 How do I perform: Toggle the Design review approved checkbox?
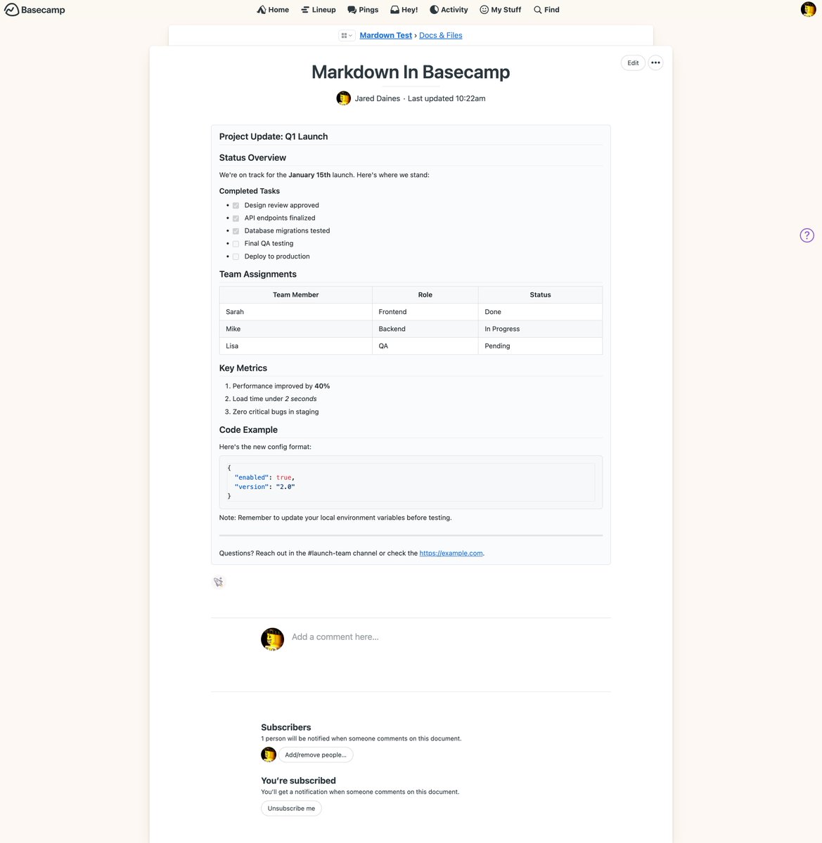[x=236, y=206]
